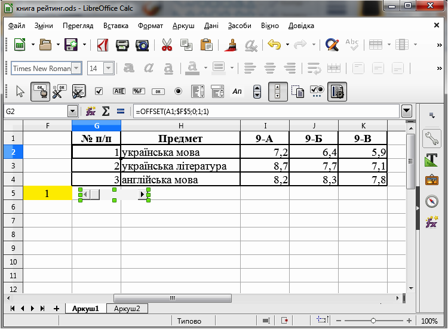448x329 pixels.
Task: Click zoom in plus button
Action: pos(409,321)
